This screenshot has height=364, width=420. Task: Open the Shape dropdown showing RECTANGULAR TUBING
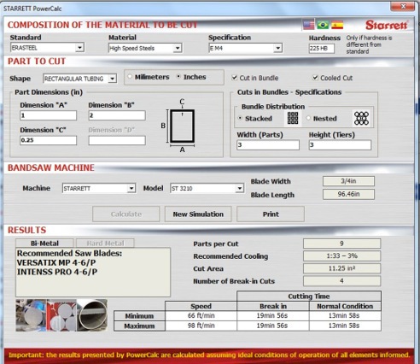(79, 79)
